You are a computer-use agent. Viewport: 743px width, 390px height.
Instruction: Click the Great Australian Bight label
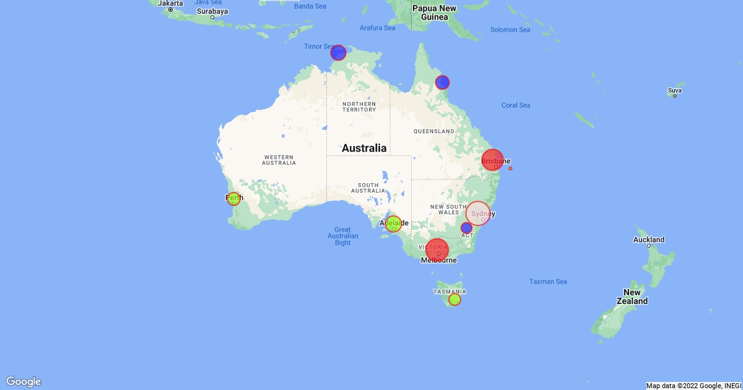[343, 236]
